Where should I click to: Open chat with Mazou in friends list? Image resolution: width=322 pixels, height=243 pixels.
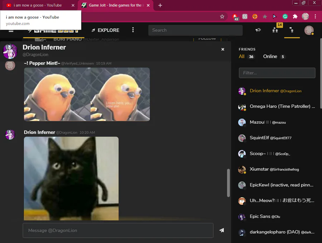click(x=277, y=122)
